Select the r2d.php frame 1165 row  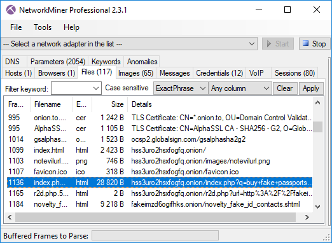[160, 193]
